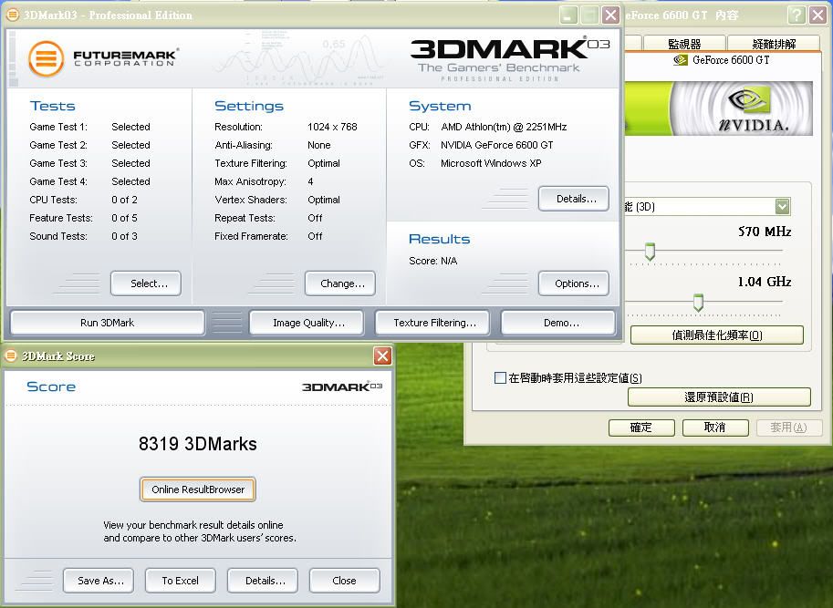
Task: Export score To Excel
Action: point(181,581)
